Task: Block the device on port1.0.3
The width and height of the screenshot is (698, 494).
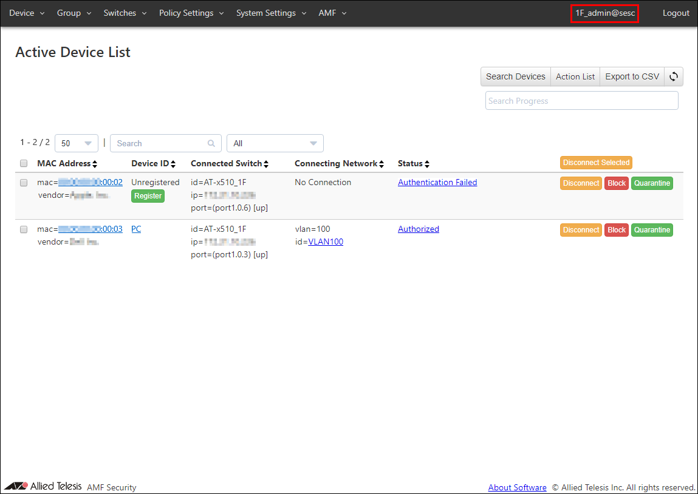Action: [x=616, y=230]
